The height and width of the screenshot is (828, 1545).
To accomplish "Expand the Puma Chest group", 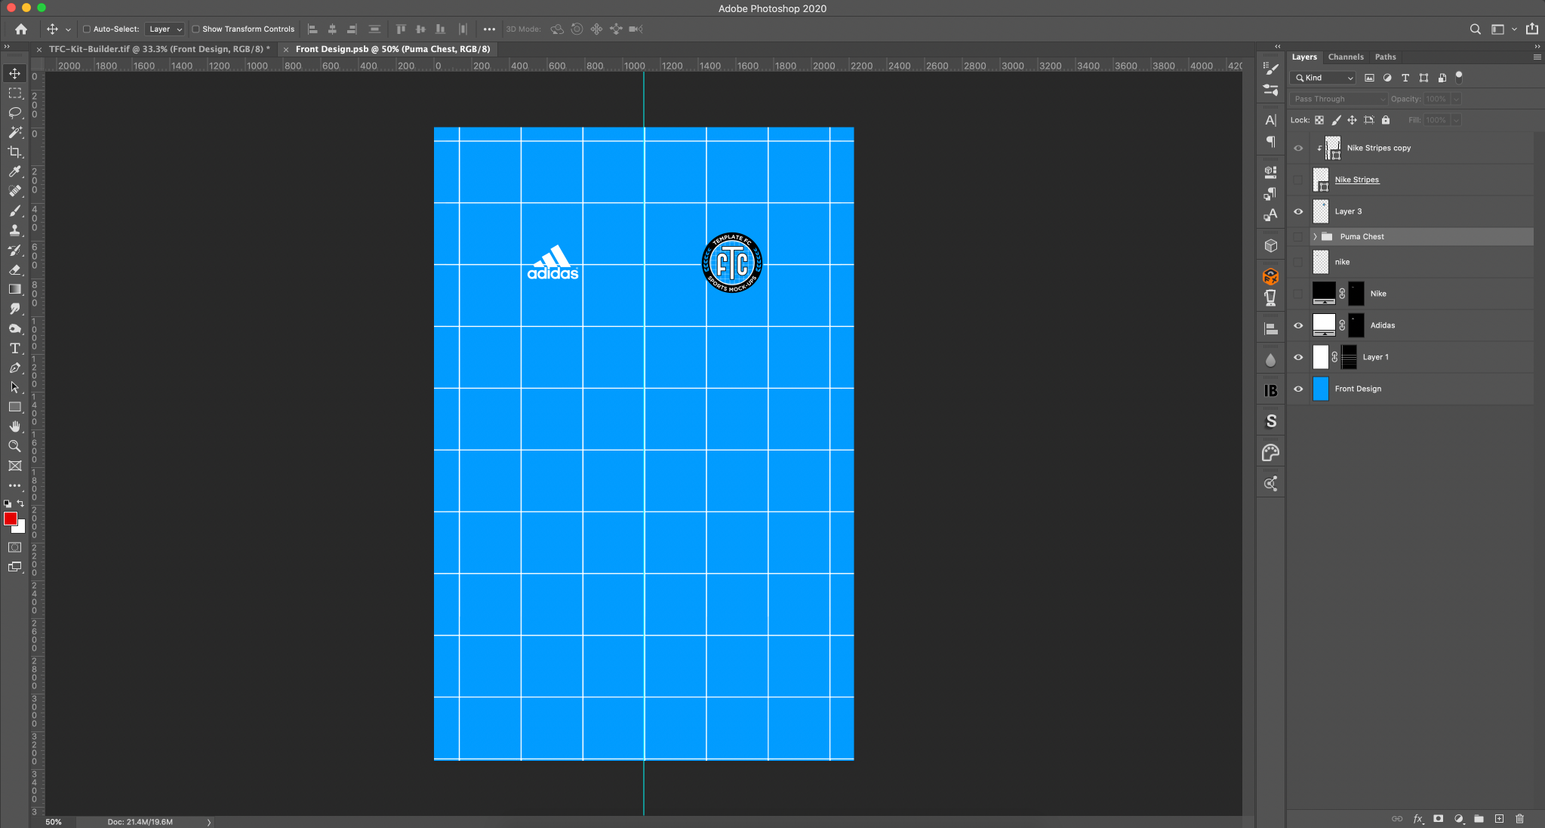I will point(1315,237).
